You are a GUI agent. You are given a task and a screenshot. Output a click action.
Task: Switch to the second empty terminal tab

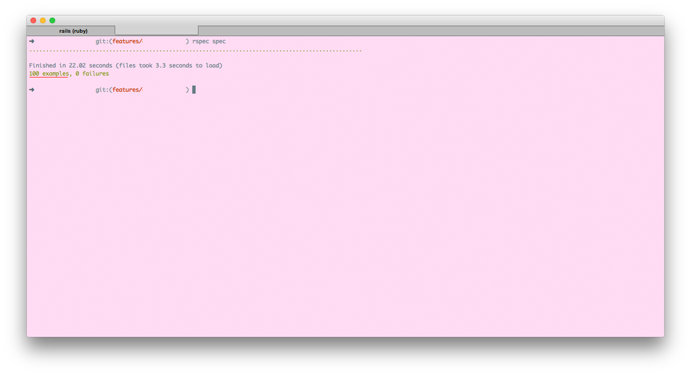157,30
